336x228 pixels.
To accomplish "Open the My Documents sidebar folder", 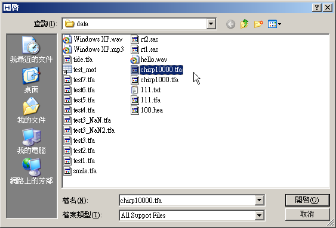I will click(x=31, y=111).
